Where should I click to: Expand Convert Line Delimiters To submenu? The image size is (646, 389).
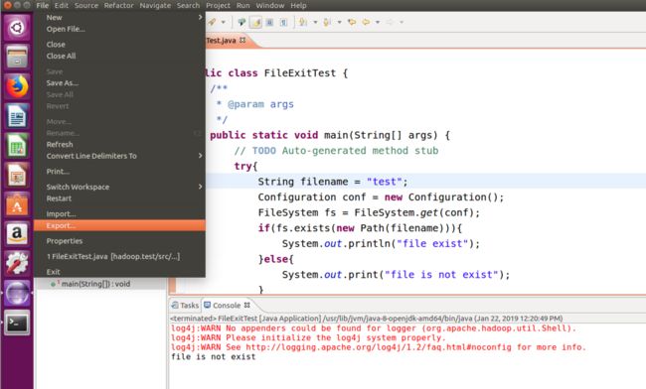pos(200,156)
